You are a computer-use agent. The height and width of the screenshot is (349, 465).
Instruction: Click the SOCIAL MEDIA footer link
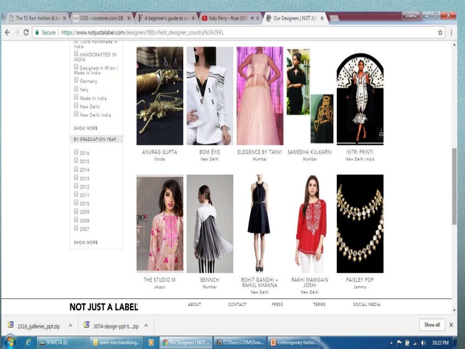(366, 304)
